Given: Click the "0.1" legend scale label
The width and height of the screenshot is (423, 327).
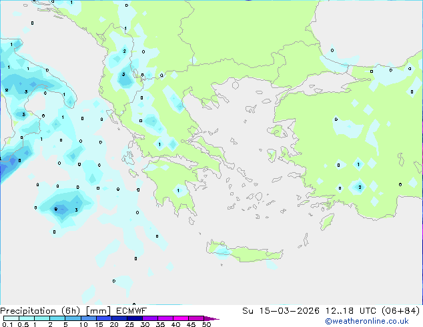Looking at the screenshot, I should [x=7, y=324].
